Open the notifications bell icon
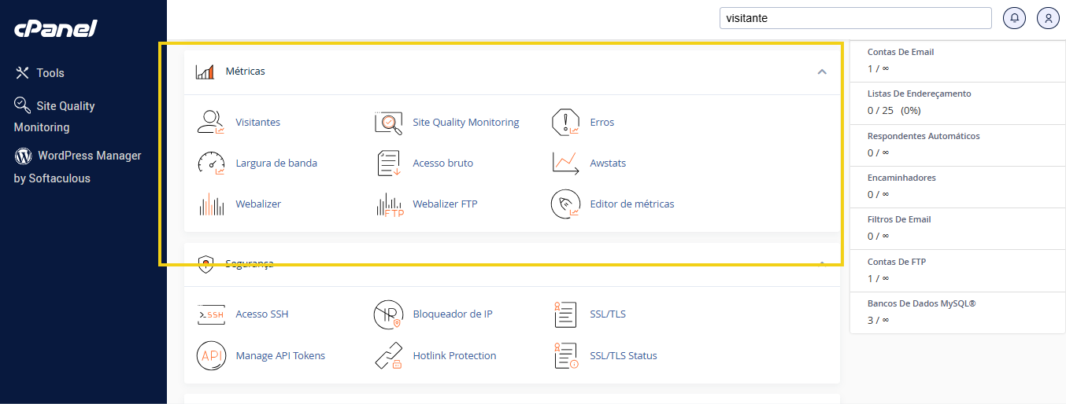 (x=1014, y=18)
